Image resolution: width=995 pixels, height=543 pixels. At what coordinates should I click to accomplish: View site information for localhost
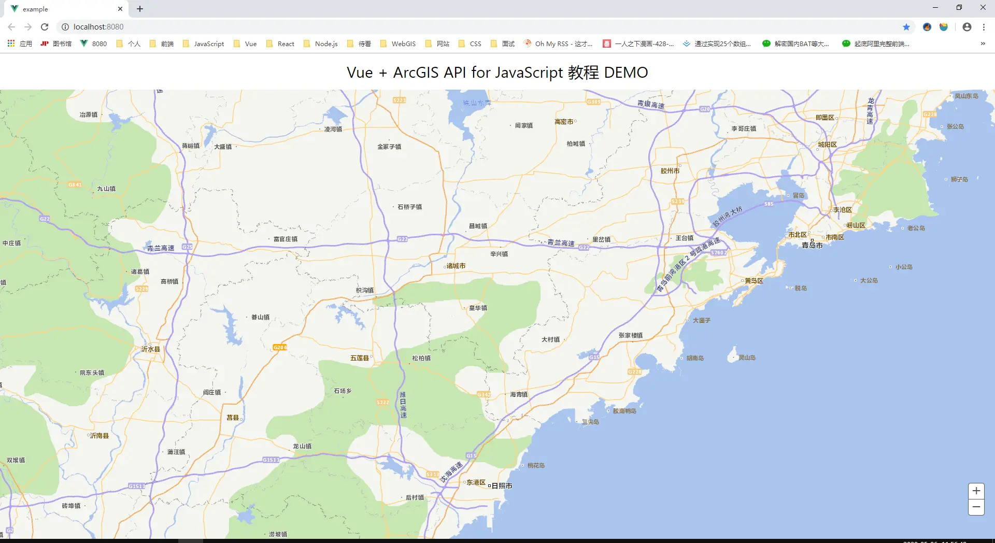click(65, 27)
